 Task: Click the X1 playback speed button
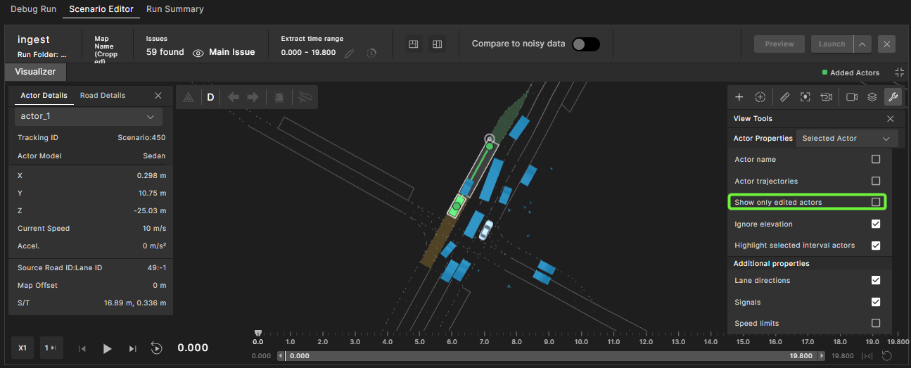click(23, 348)
